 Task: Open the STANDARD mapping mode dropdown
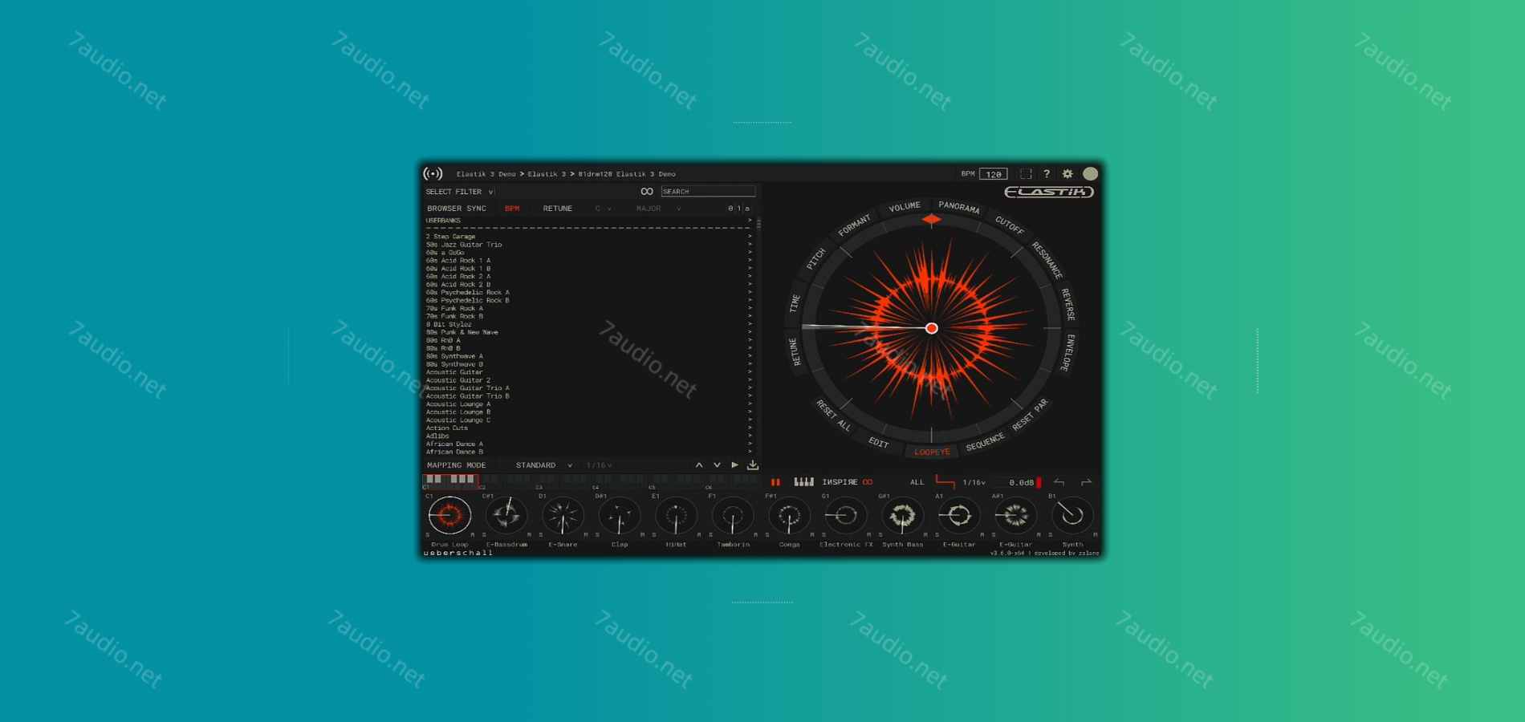pos(543,465)
